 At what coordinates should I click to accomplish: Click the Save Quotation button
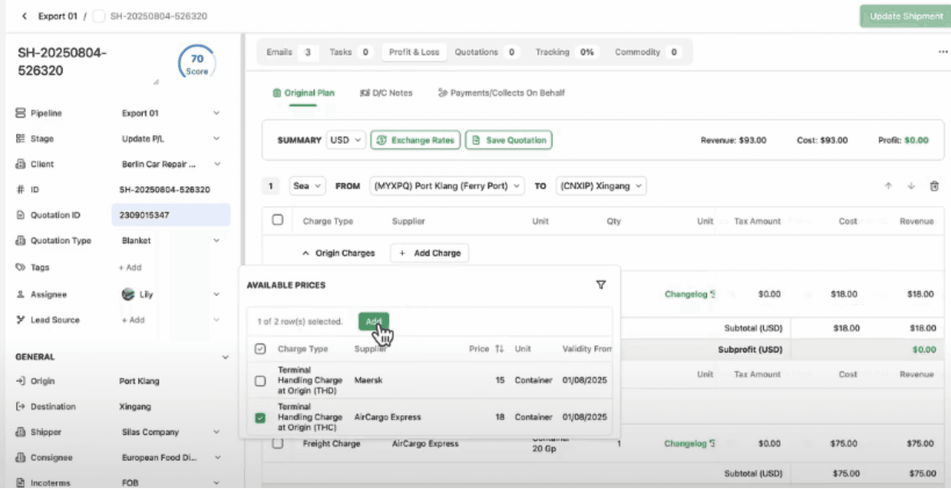click(509, 140)
